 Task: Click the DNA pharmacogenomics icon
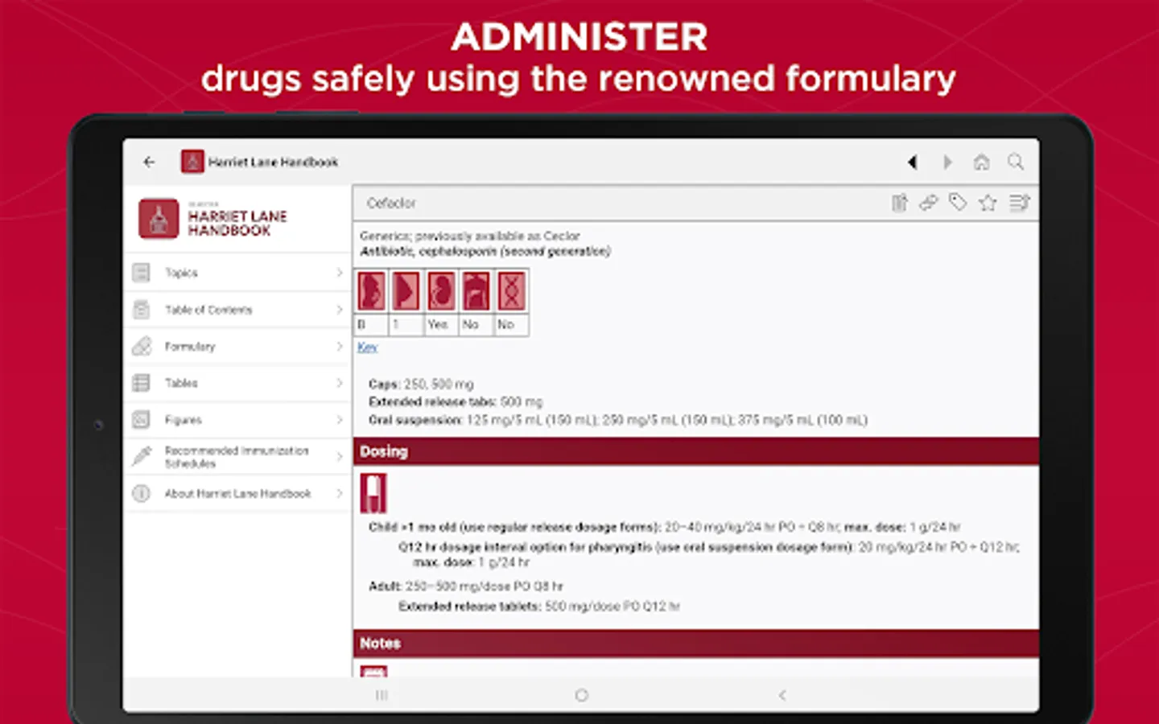pyautogui.click(x=511, y=290)
